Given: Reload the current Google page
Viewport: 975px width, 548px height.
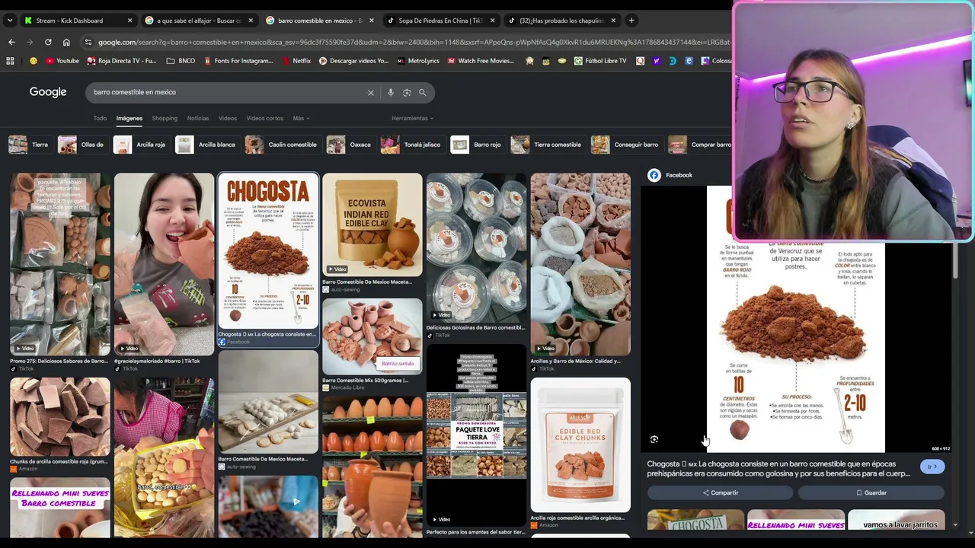Looking at the screenshot, I should pyautogui.click(x=48, y=43).
